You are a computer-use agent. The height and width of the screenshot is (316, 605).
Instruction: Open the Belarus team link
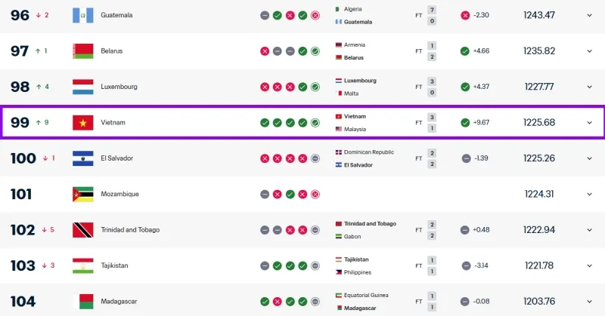pos(112,51)
